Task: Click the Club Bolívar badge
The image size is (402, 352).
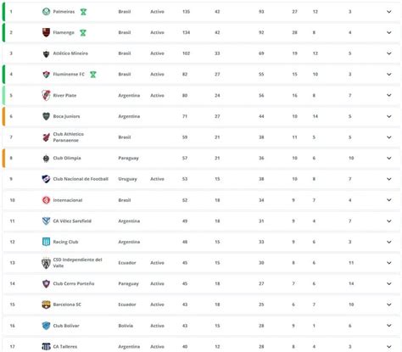Action: pyautogui.click(x=46, y=326)
